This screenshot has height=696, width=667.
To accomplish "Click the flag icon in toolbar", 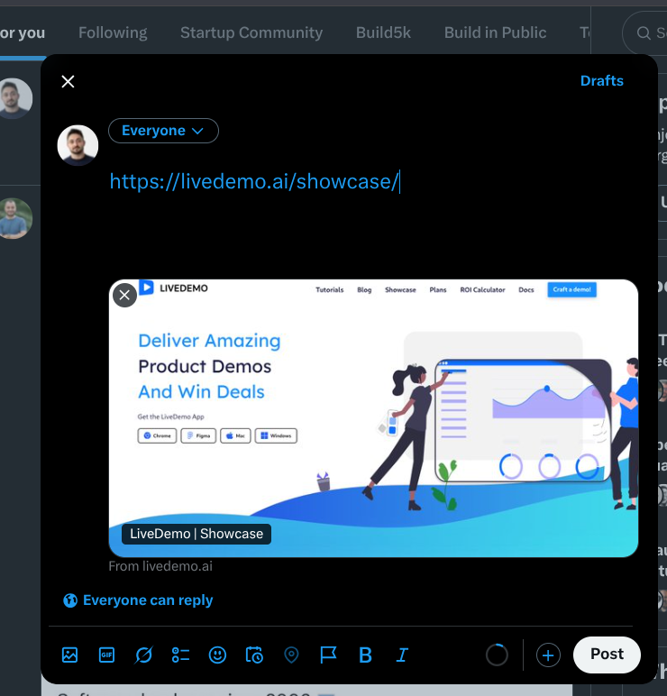I will click(328, 655).
